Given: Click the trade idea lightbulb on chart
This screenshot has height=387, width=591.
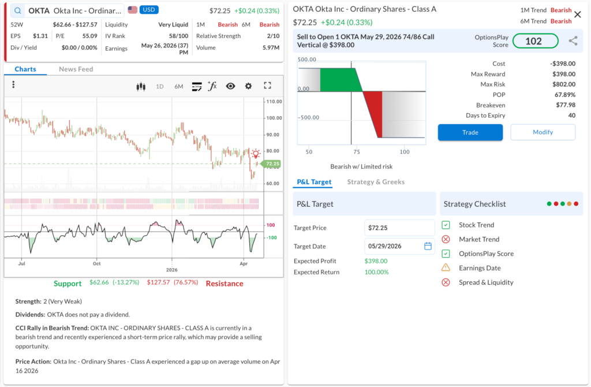Looking at the screenshot, I should 256,154.
